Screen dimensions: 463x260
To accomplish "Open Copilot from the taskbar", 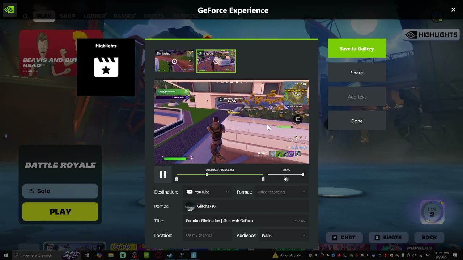I will coord(99,255).
